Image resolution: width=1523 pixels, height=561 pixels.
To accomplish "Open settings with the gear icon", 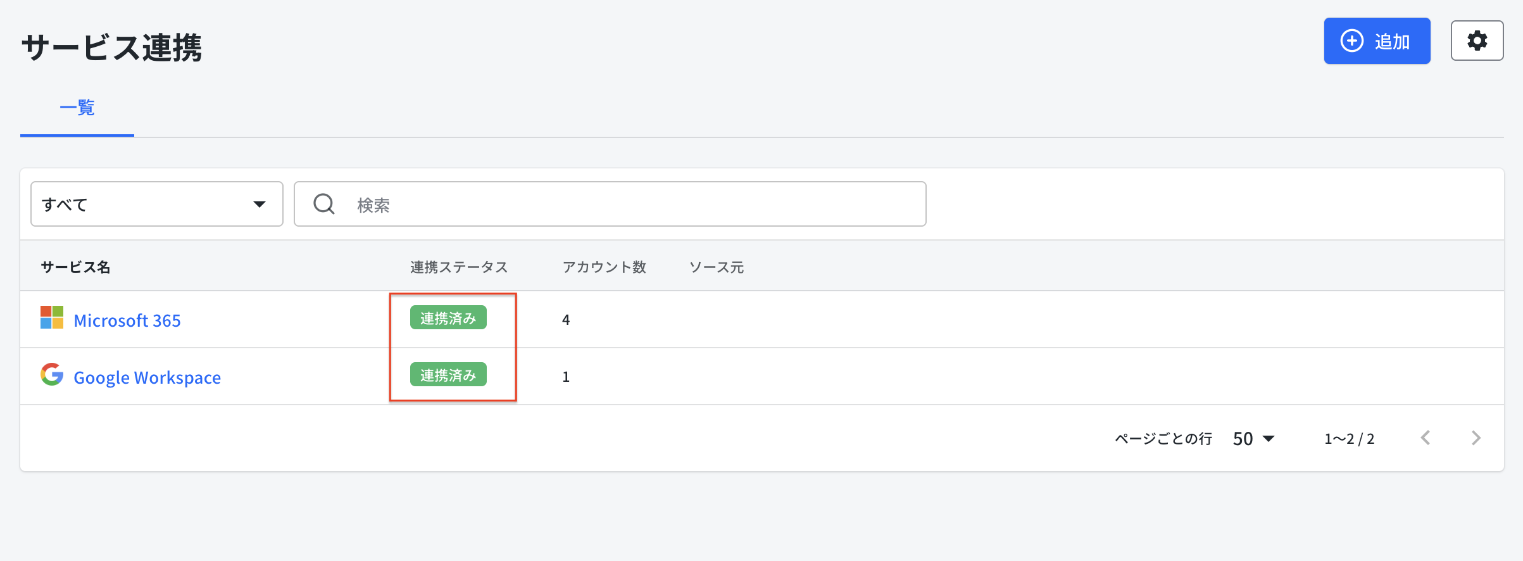I will pyautogui.click(x=1477, y=41).
